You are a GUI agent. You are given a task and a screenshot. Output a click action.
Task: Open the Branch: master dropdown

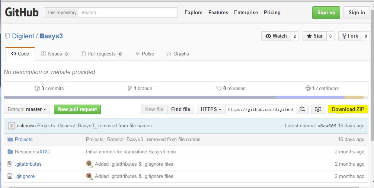[27, 109]
